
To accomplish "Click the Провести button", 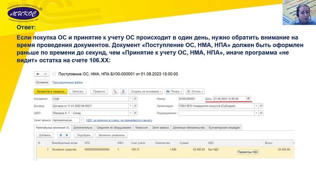I will click(x=99, y=91).
